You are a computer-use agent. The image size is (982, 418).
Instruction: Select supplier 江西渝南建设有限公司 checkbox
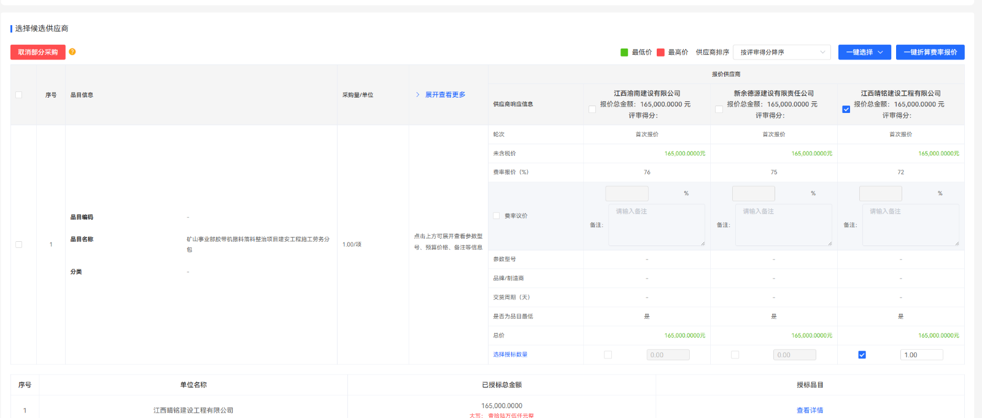click(x=592, y=109)
